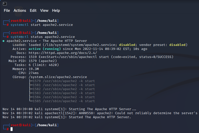Click the skull icon in the last prompt

[x=20, y=125]
